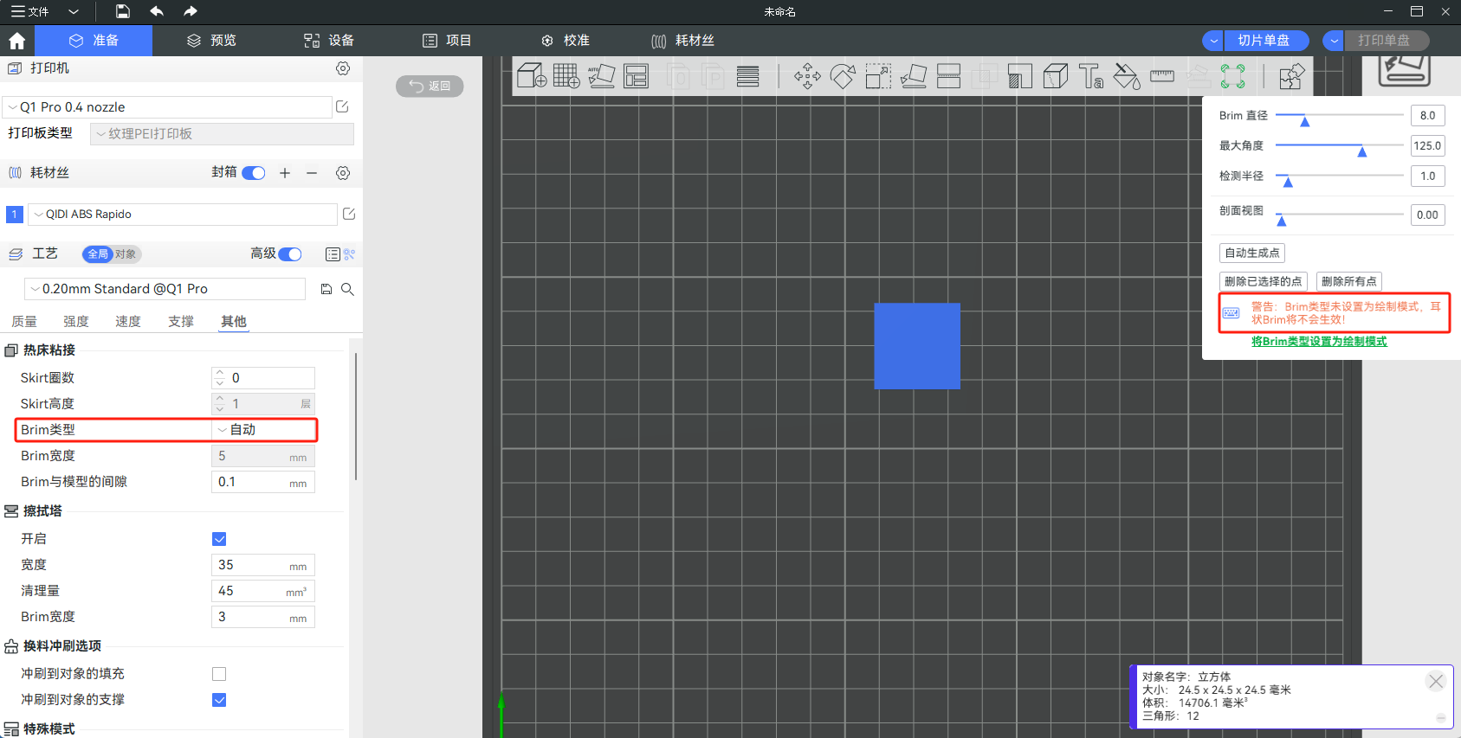Screen dimensions: 1461x738
Task: Switch to the 预览 tab
Action: 212,41
